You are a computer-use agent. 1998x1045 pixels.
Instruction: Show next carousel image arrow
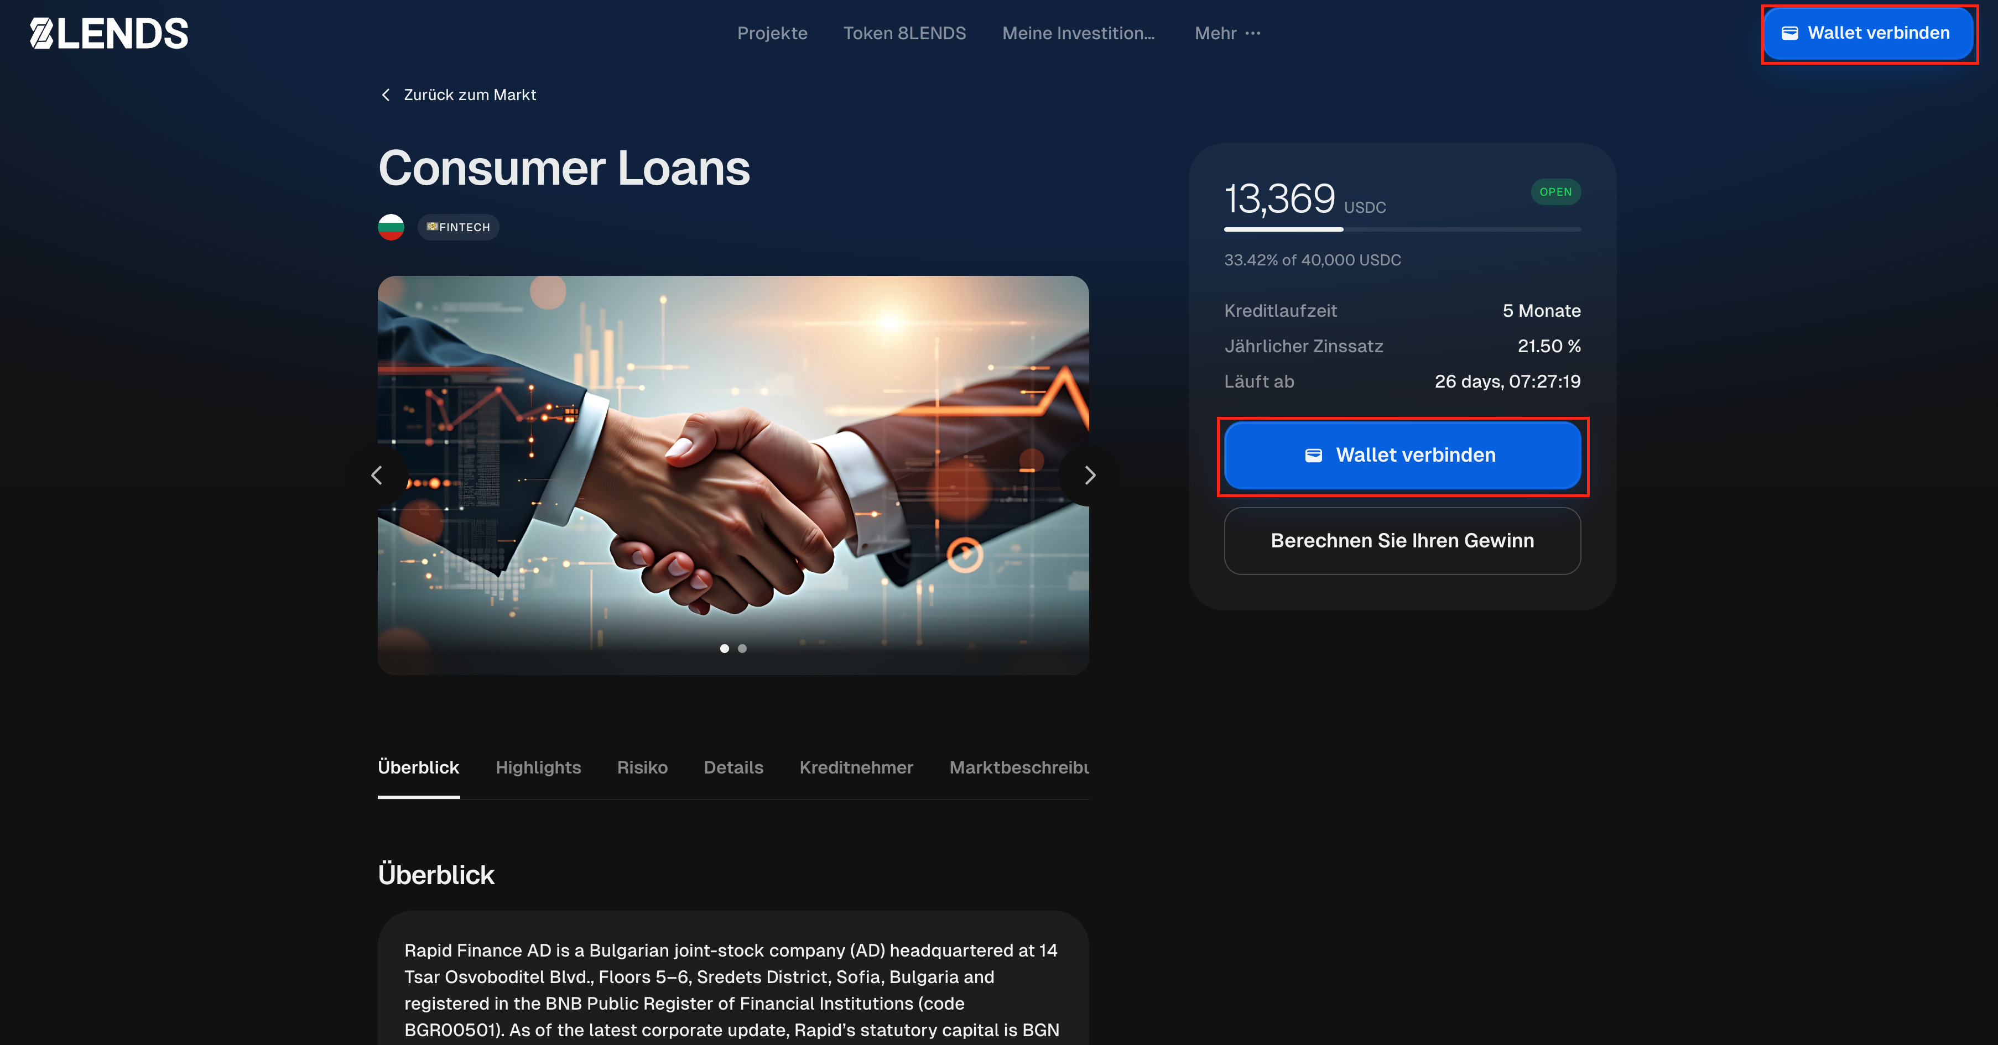pyautogui.click(x=1089, y=475)
